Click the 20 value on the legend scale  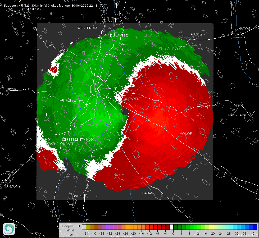213,234
